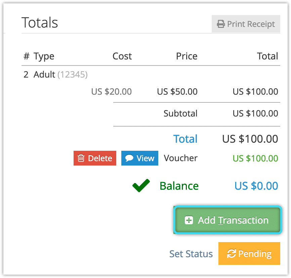Click the plus icon on Add Transaction
Image resolution: width=291 pixels, height=278 pixels.
click(189, 220)
